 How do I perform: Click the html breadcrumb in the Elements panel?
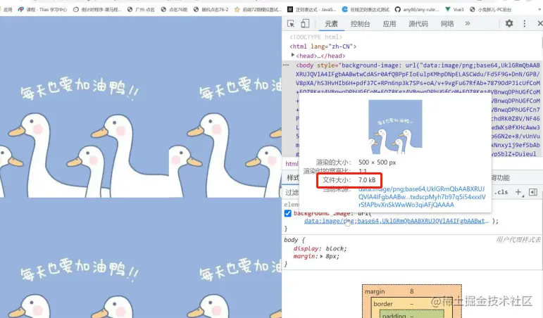pyautogui.click(x=292, y=164)
